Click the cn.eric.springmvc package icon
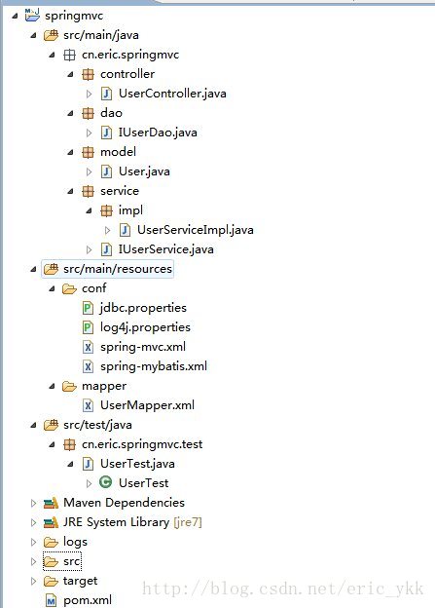The image size is (435, 608). click(69, 56)
